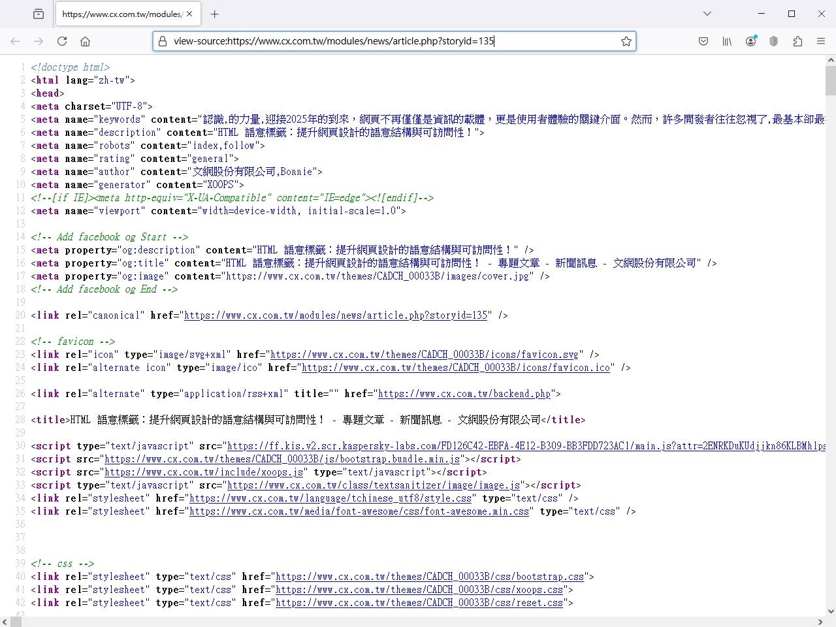
Task: Open the Firefox View recent browsing icon
Action: click(x=39, y=14)
